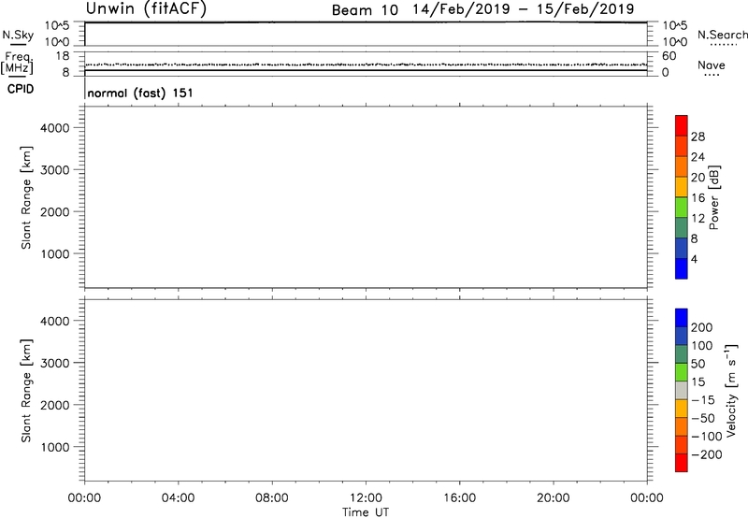Click the "Nave" legend label
The width and height of the screenshot is (748, 518).
click(712, 65)
